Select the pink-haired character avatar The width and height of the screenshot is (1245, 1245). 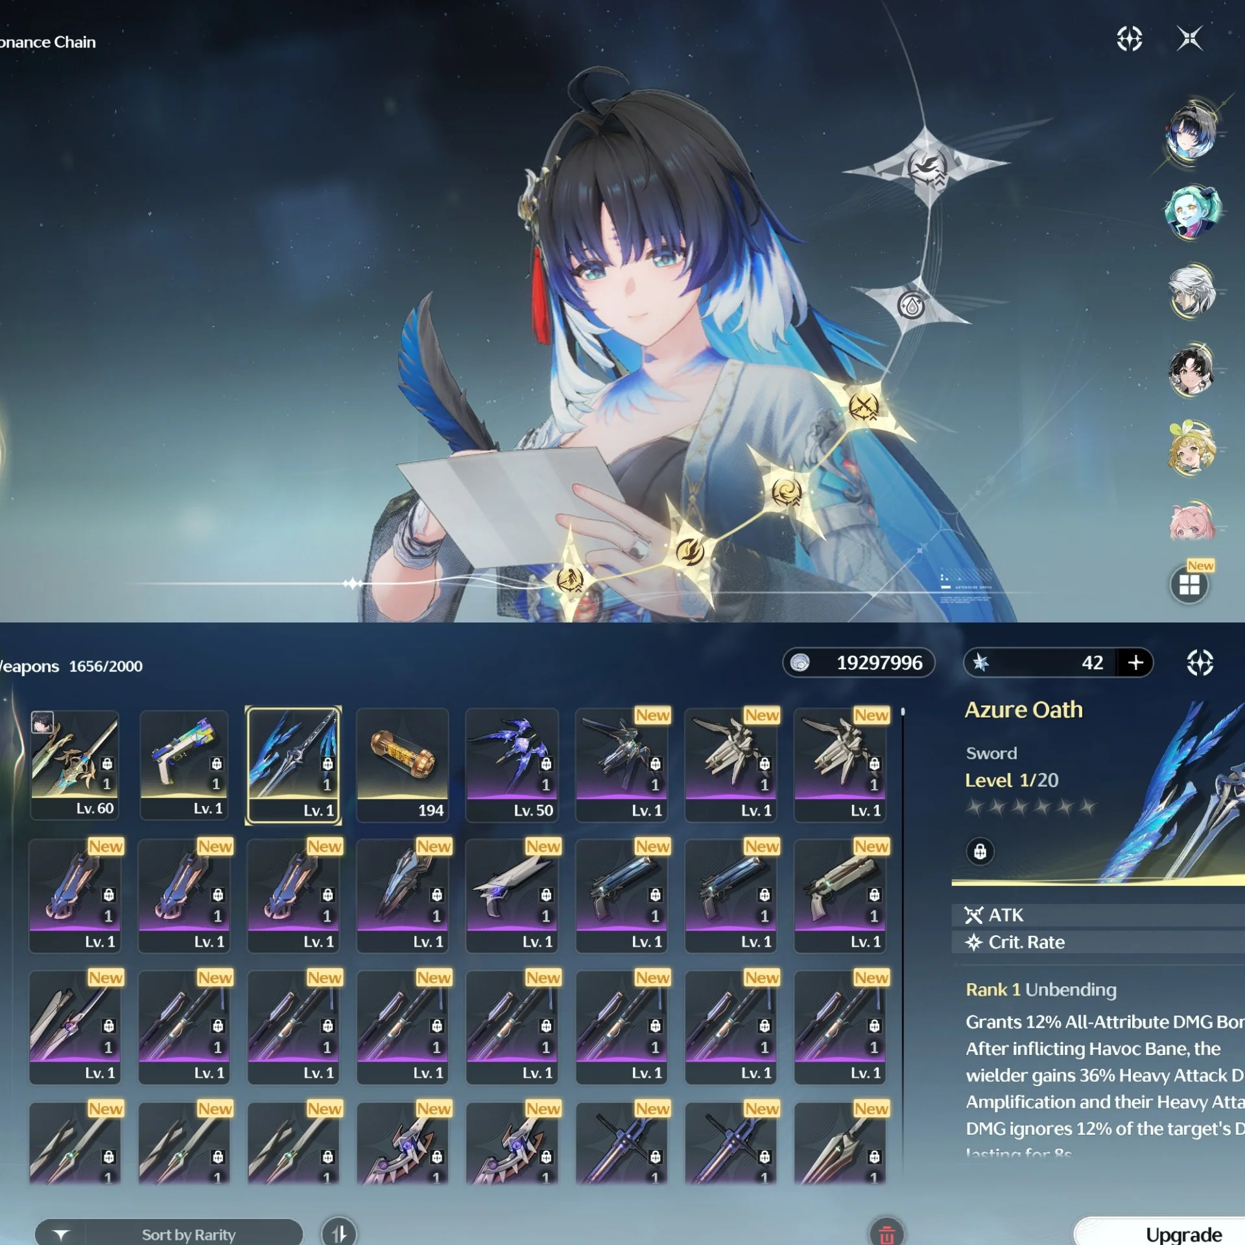pyautogui.click(x=1192, y=523)
